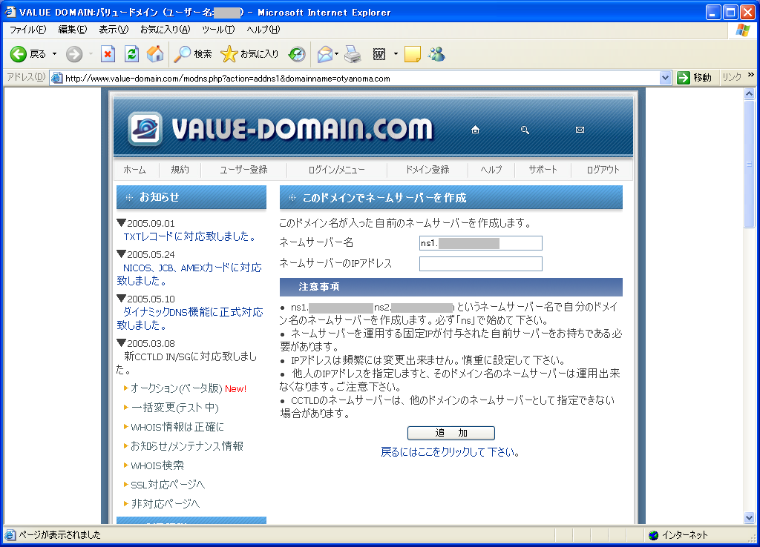Open ユーザー登録 in the site navigation
The height and width of the screenshot is (547, 760).
pos(243,170)
